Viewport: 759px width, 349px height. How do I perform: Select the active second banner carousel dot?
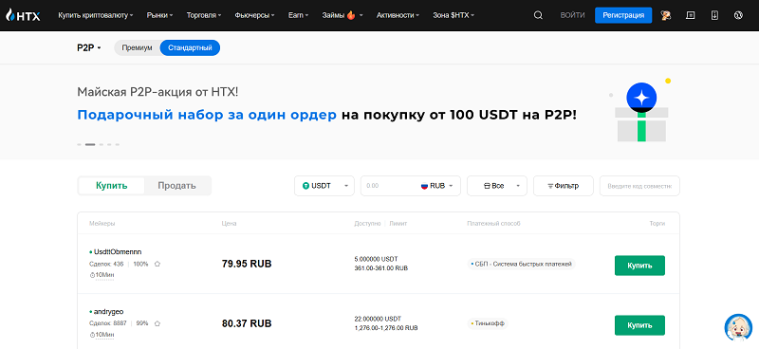[90, 145]
